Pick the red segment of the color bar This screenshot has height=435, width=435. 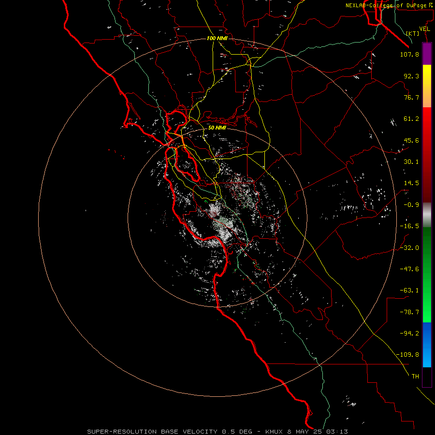pyautogui.click(x=427, y=155)
